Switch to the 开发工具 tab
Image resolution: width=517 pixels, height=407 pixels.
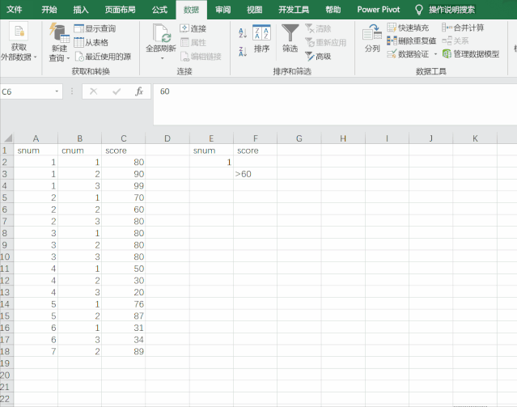tap(294, 10)
